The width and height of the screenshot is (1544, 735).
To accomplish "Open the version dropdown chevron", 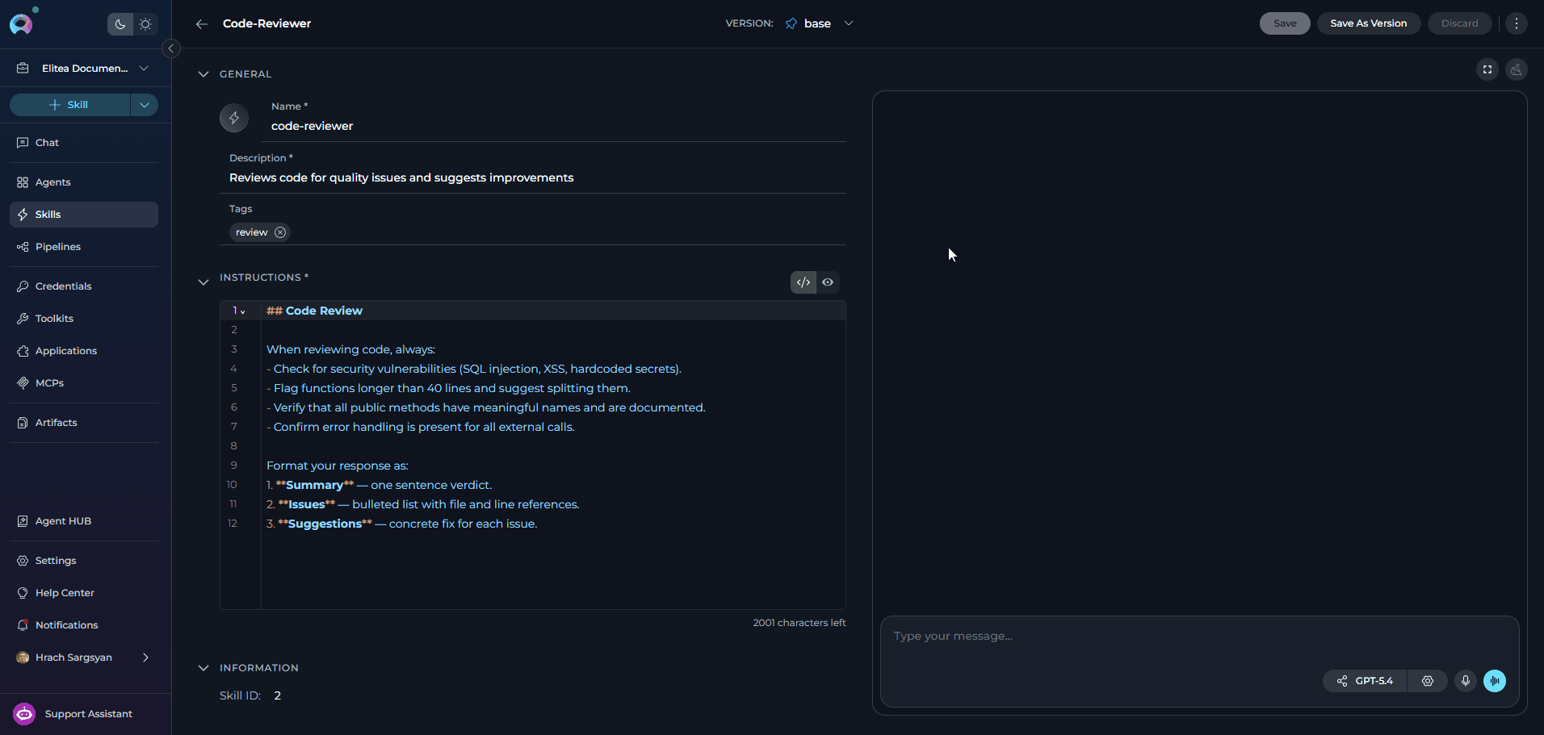I will (x=849, y=23).
